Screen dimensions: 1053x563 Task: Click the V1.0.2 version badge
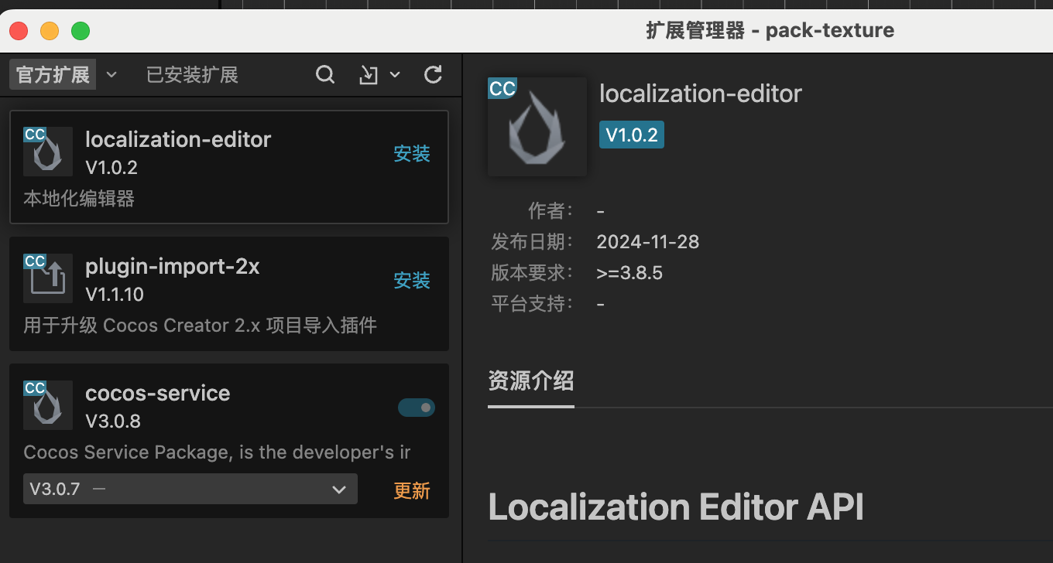tap(632, 135)
